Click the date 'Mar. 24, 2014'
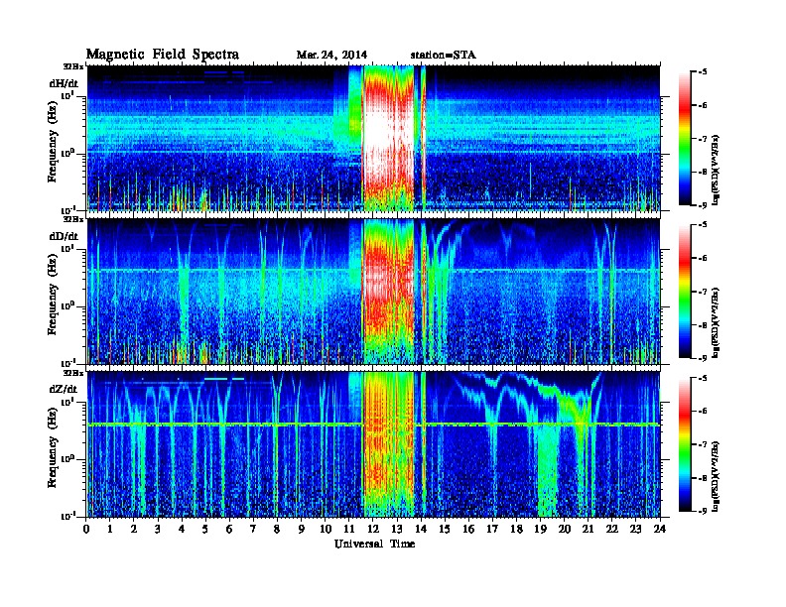Viewport: 786px width, 607px height. (331, 56)
